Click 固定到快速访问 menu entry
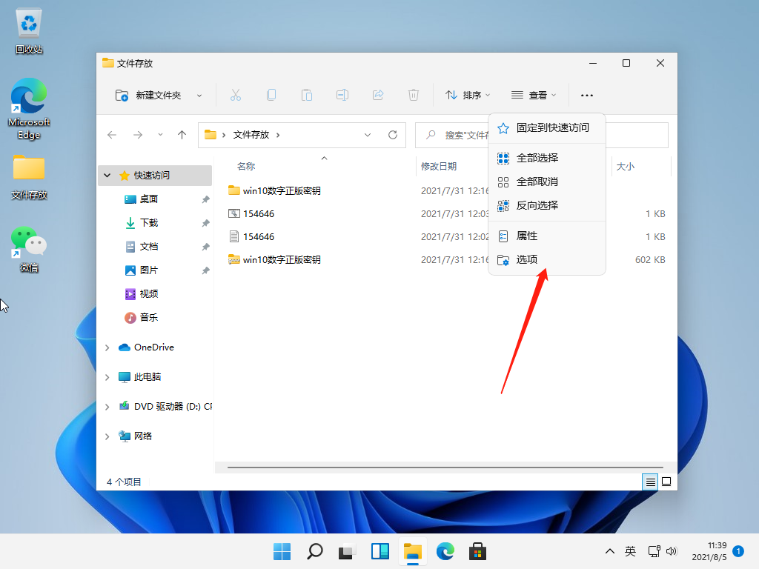 [552, 127]
